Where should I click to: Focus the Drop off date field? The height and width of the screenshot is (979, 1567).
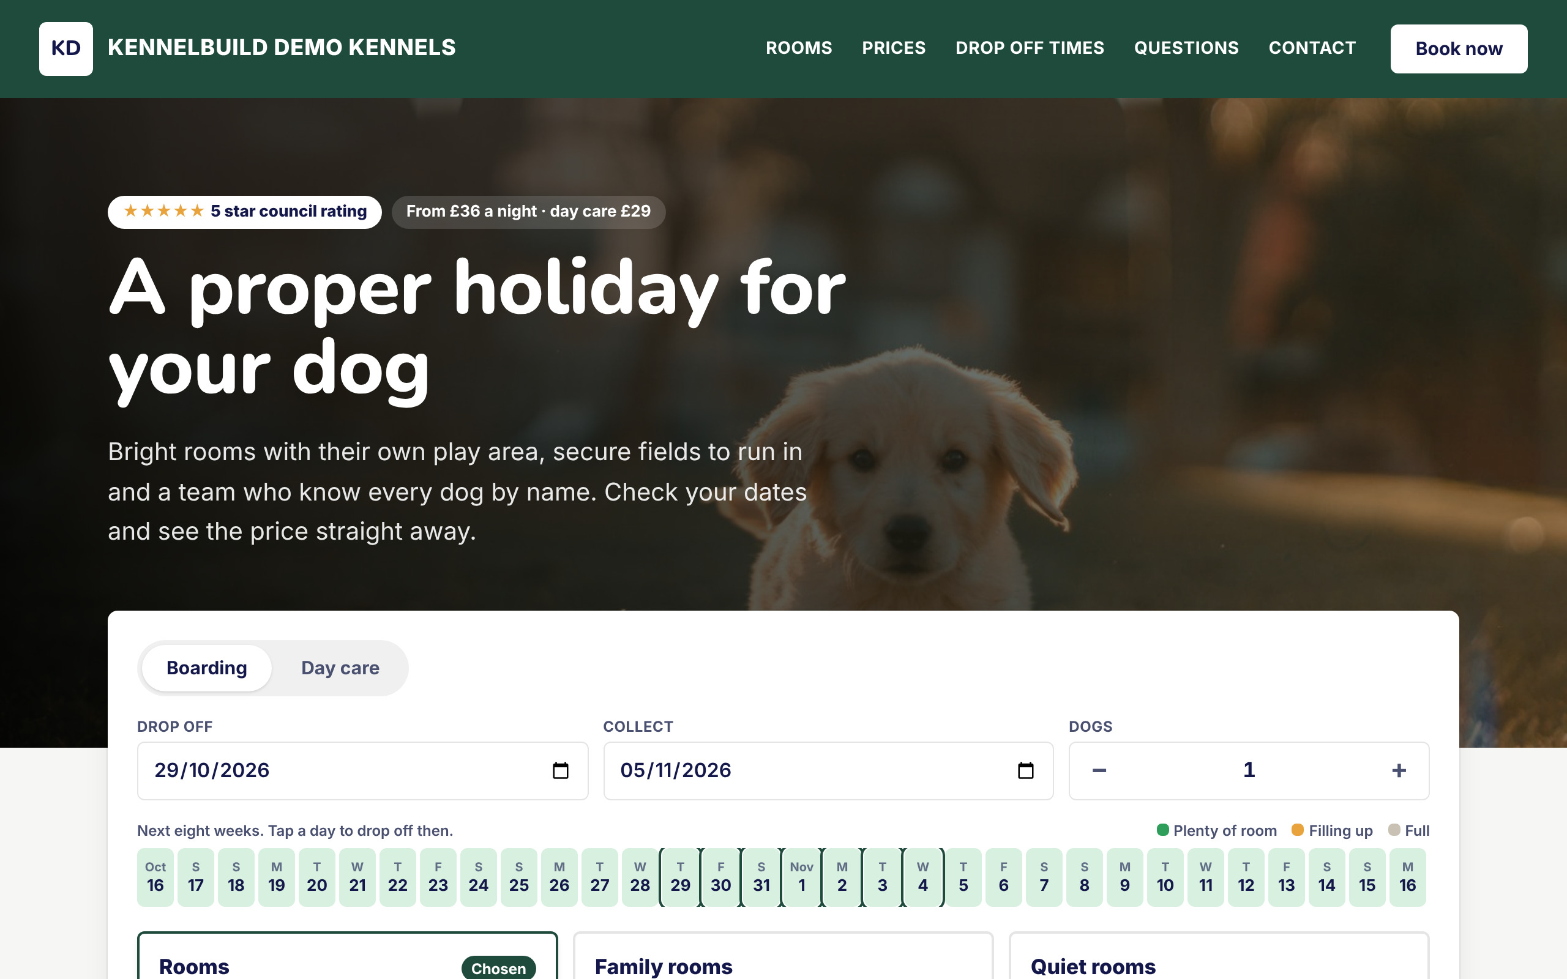click(362, 770)
